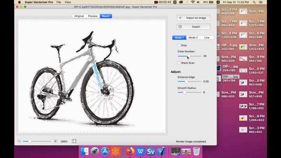This screenshot has width=281, height=158.
Task: Open App Store in the Dock
Action: click(x=105, y=151)
